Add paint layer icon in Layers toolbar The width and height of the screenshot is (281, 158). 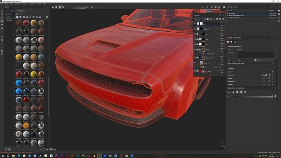[x=211, y=19]
